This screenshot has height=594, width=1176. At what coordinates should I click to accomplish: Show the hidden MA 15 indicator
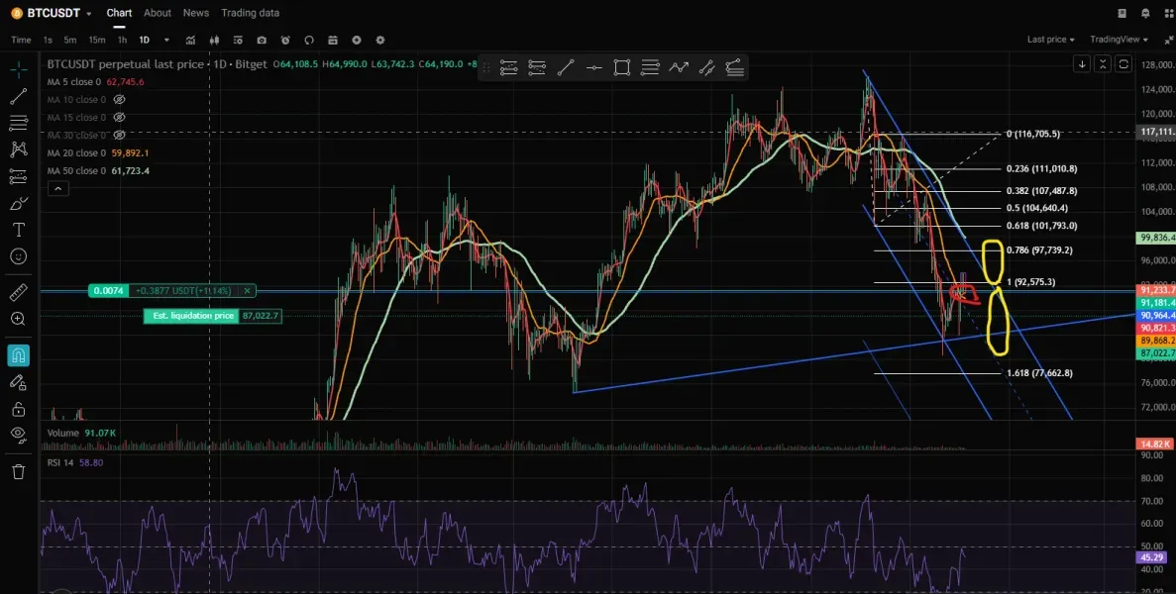click(x=119, y=118)
